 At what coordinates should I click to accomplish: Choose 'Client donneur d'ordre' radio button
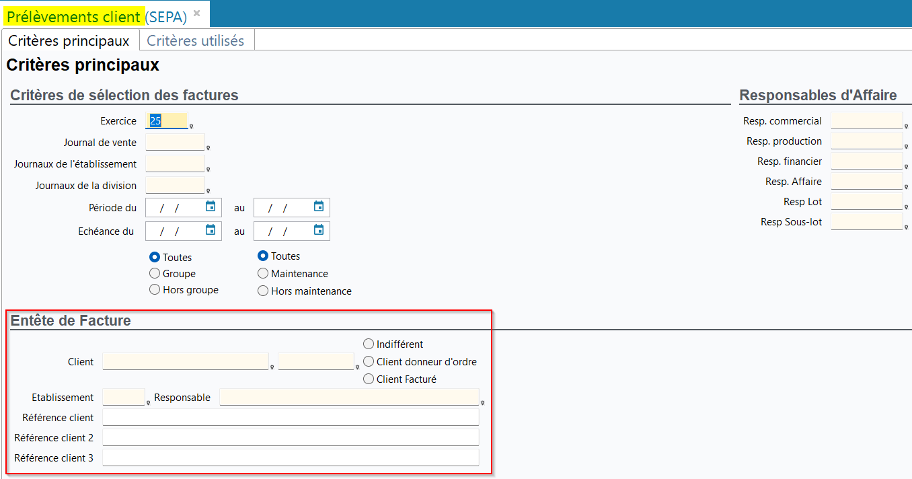coord(369,362)
